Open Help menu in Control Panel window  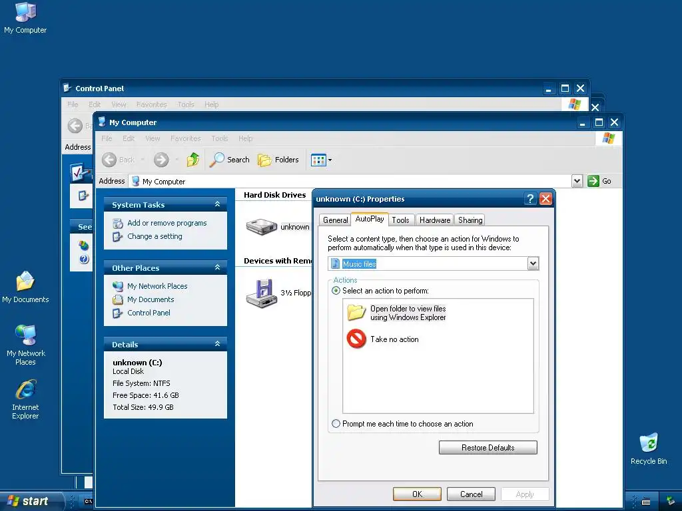(211, 104)
